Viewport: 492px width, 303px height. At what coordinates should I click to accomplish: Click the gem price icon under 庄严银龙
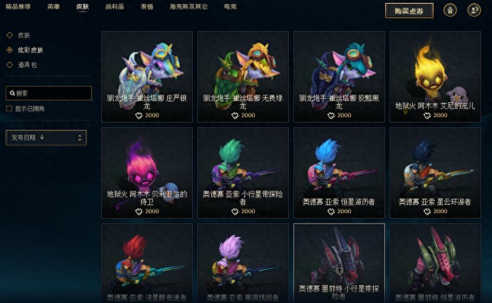pyautogui.click(x=139, y=116)
